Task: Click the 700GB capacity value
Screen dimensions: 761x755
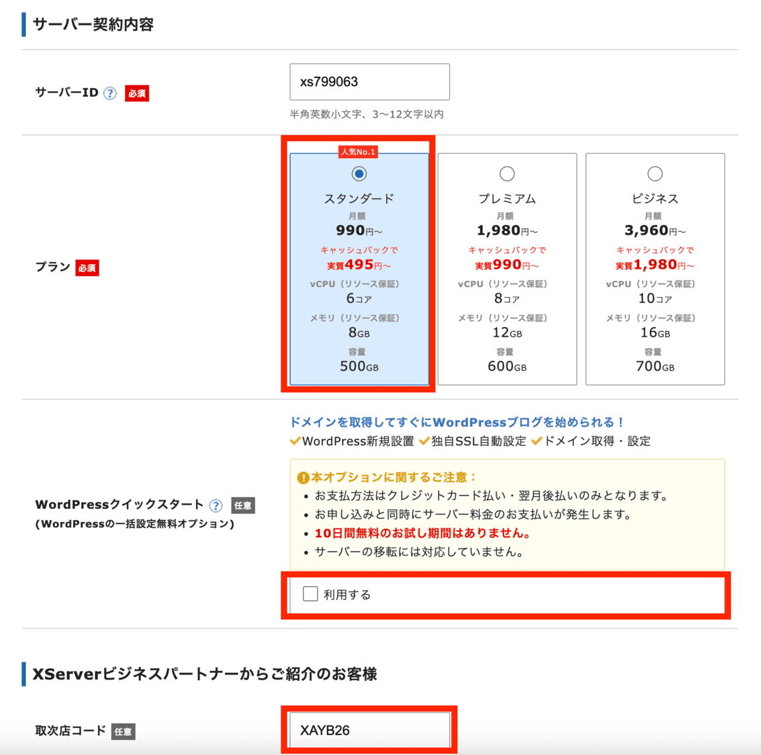Action: click(x=655, y=367)
